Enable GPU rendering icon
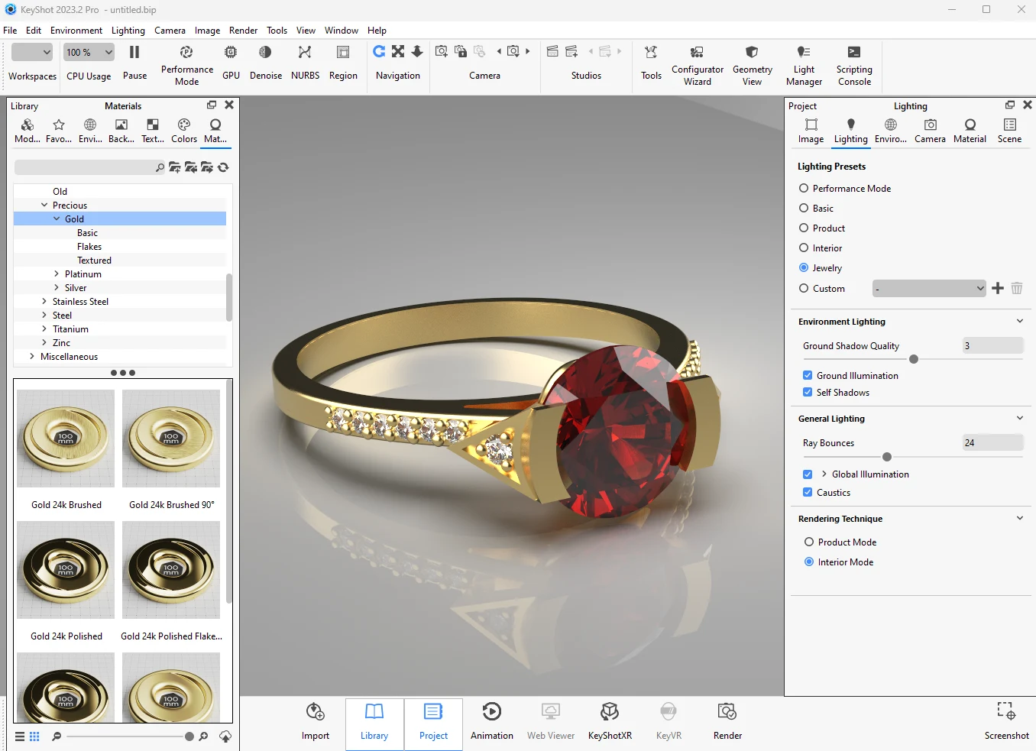Screen dimensions: 1036x751 coord(231,53)
